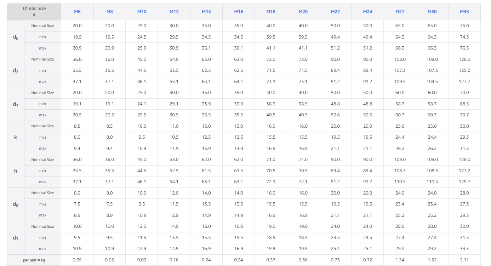The width and height of the screenshot is (491, 266).
Task: Click the M18 header link
Action: [271, 12]
